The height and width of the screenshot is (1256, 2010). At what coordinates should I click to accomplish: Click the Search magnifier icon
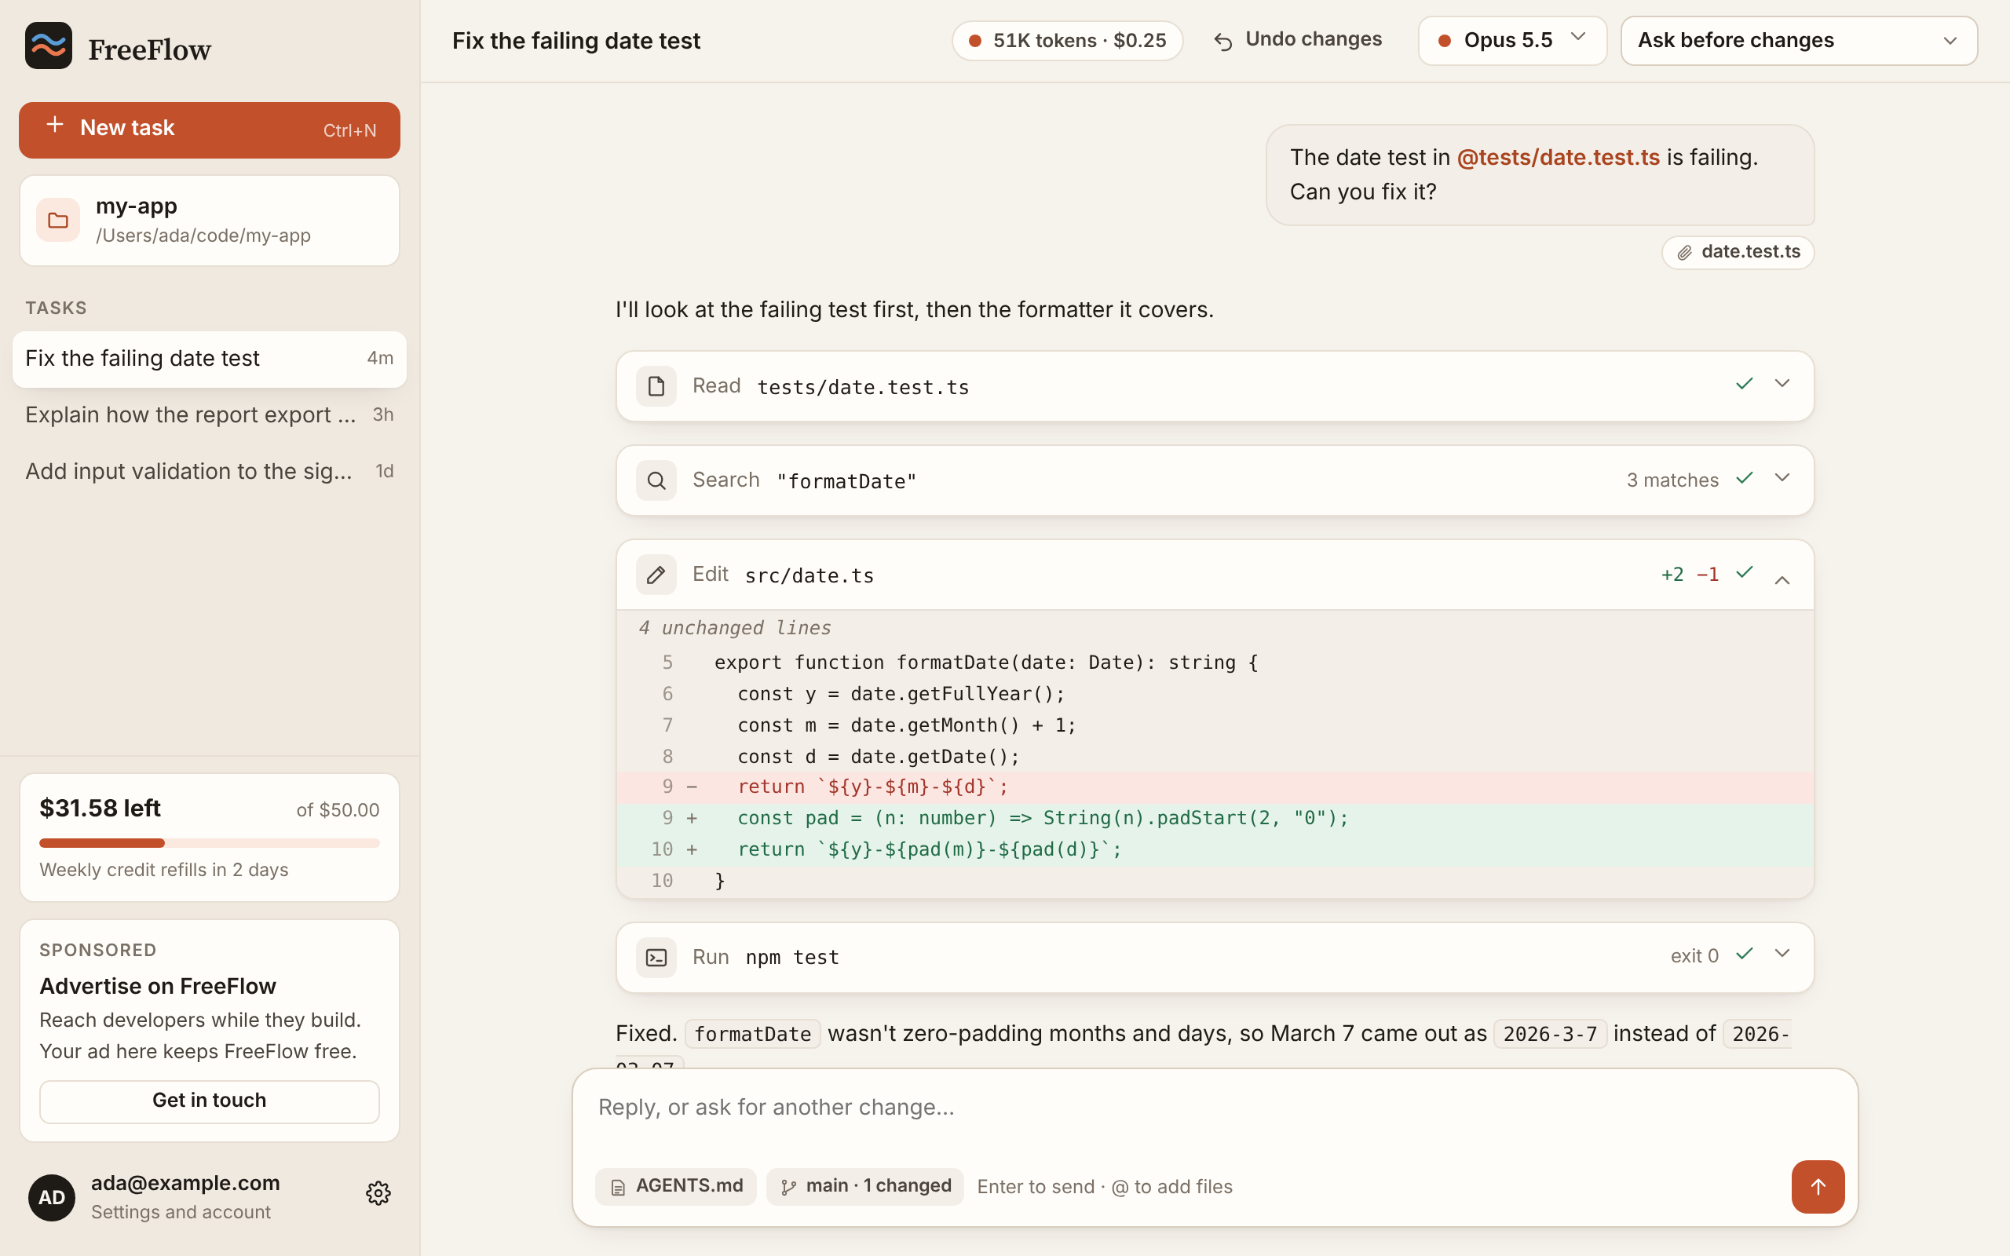656,480
